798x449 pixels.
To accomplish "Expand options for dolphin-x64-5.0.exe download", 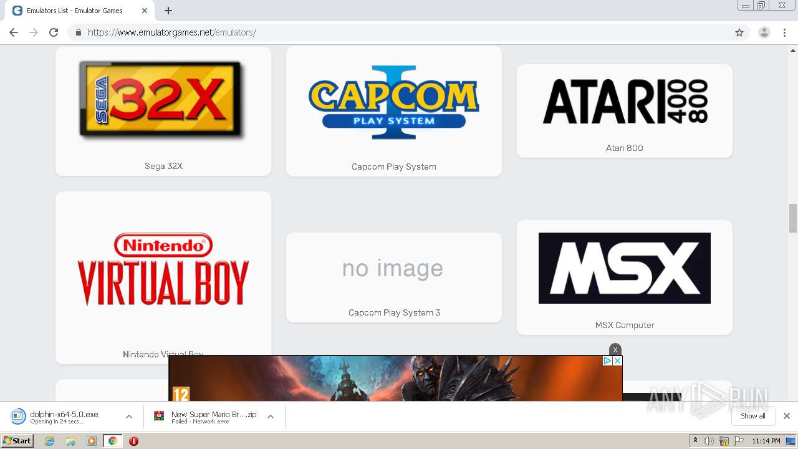I will [x=129, y=417].
